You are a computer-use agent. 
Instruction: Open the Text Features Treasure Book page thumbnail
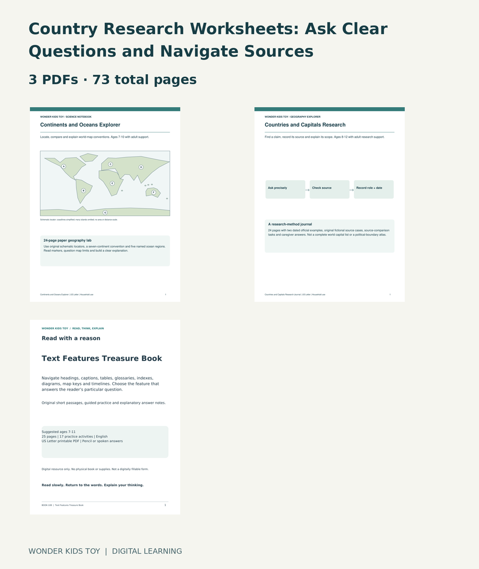tap(105, 417)
